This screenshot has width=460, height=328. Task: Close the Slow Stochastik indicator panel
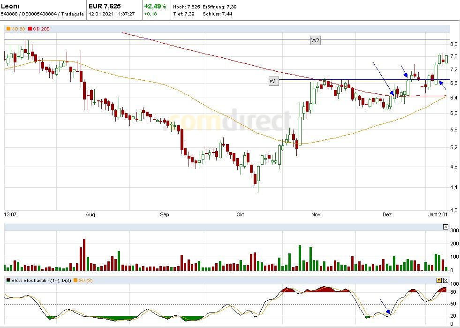tap(445, 280)
